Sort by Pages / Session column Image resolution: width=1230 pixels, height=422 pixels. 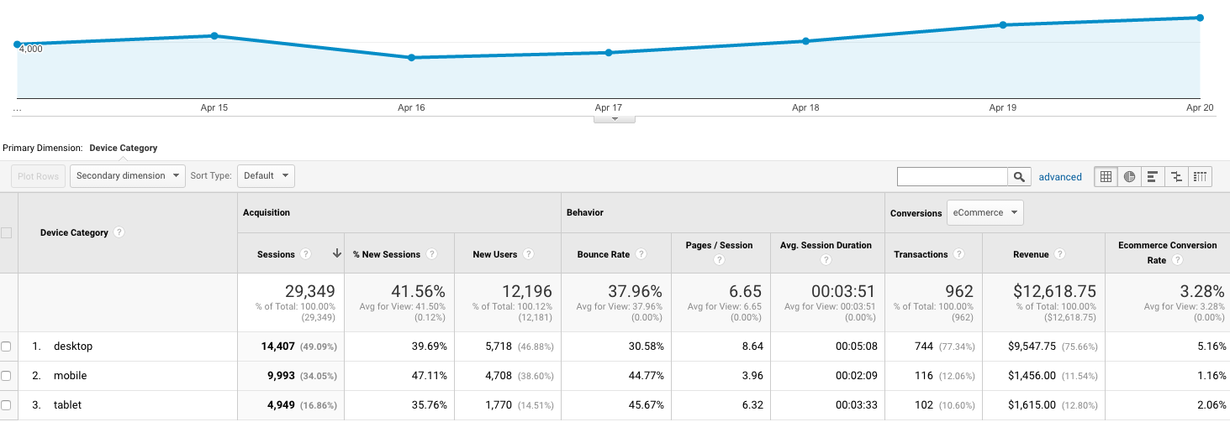[720, 246]
